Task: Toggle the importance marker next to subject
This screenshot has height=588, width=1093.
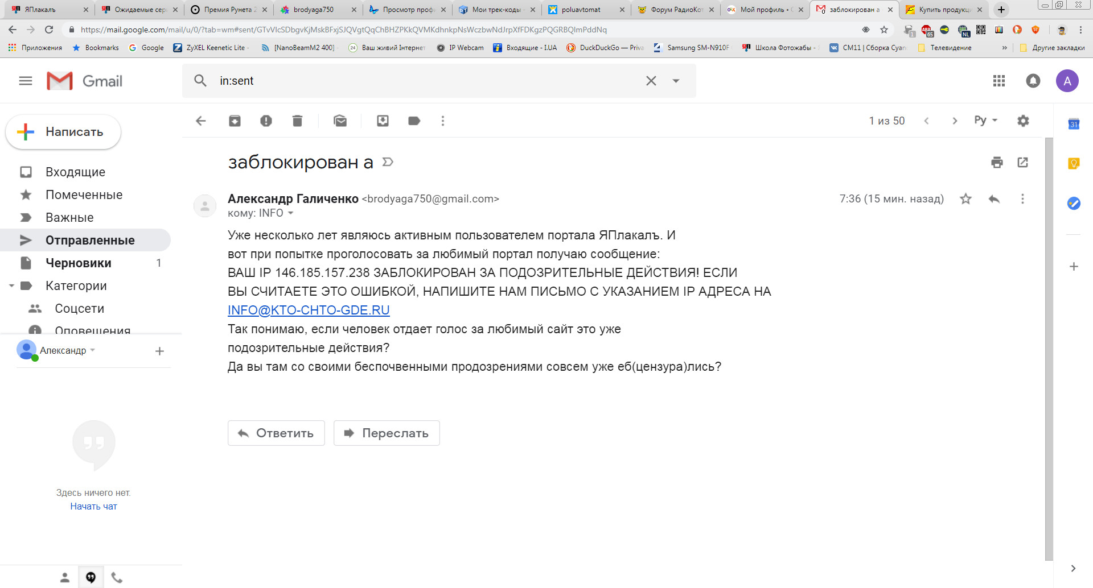Action: 388,162
